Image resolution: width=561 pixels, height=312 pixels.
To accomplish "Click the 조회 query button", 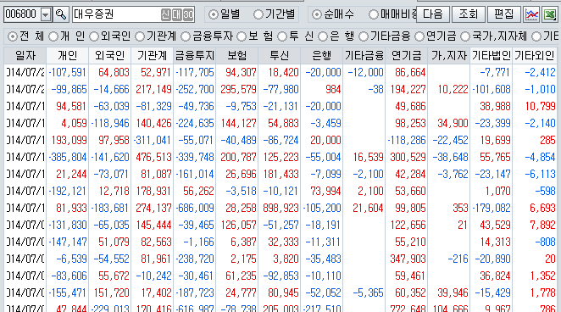I will [469, 14].
